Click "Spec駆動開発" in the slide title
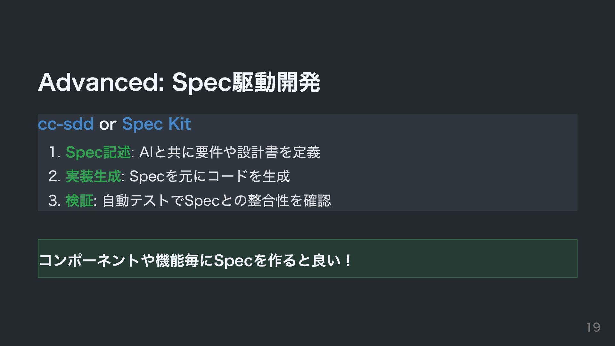The height and width of the screenshot is (346, 615). 246,82
